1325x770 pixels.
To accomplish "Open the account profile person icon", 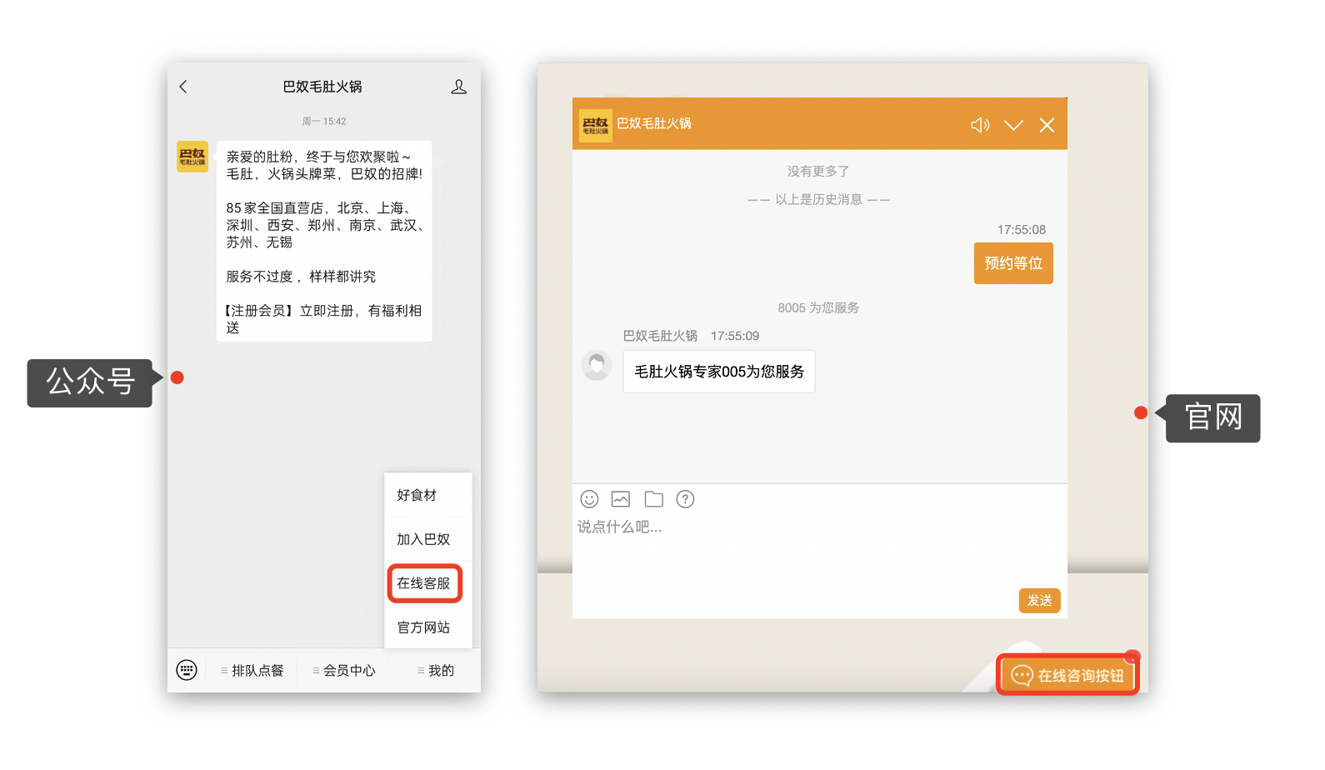I will (458, 87).
